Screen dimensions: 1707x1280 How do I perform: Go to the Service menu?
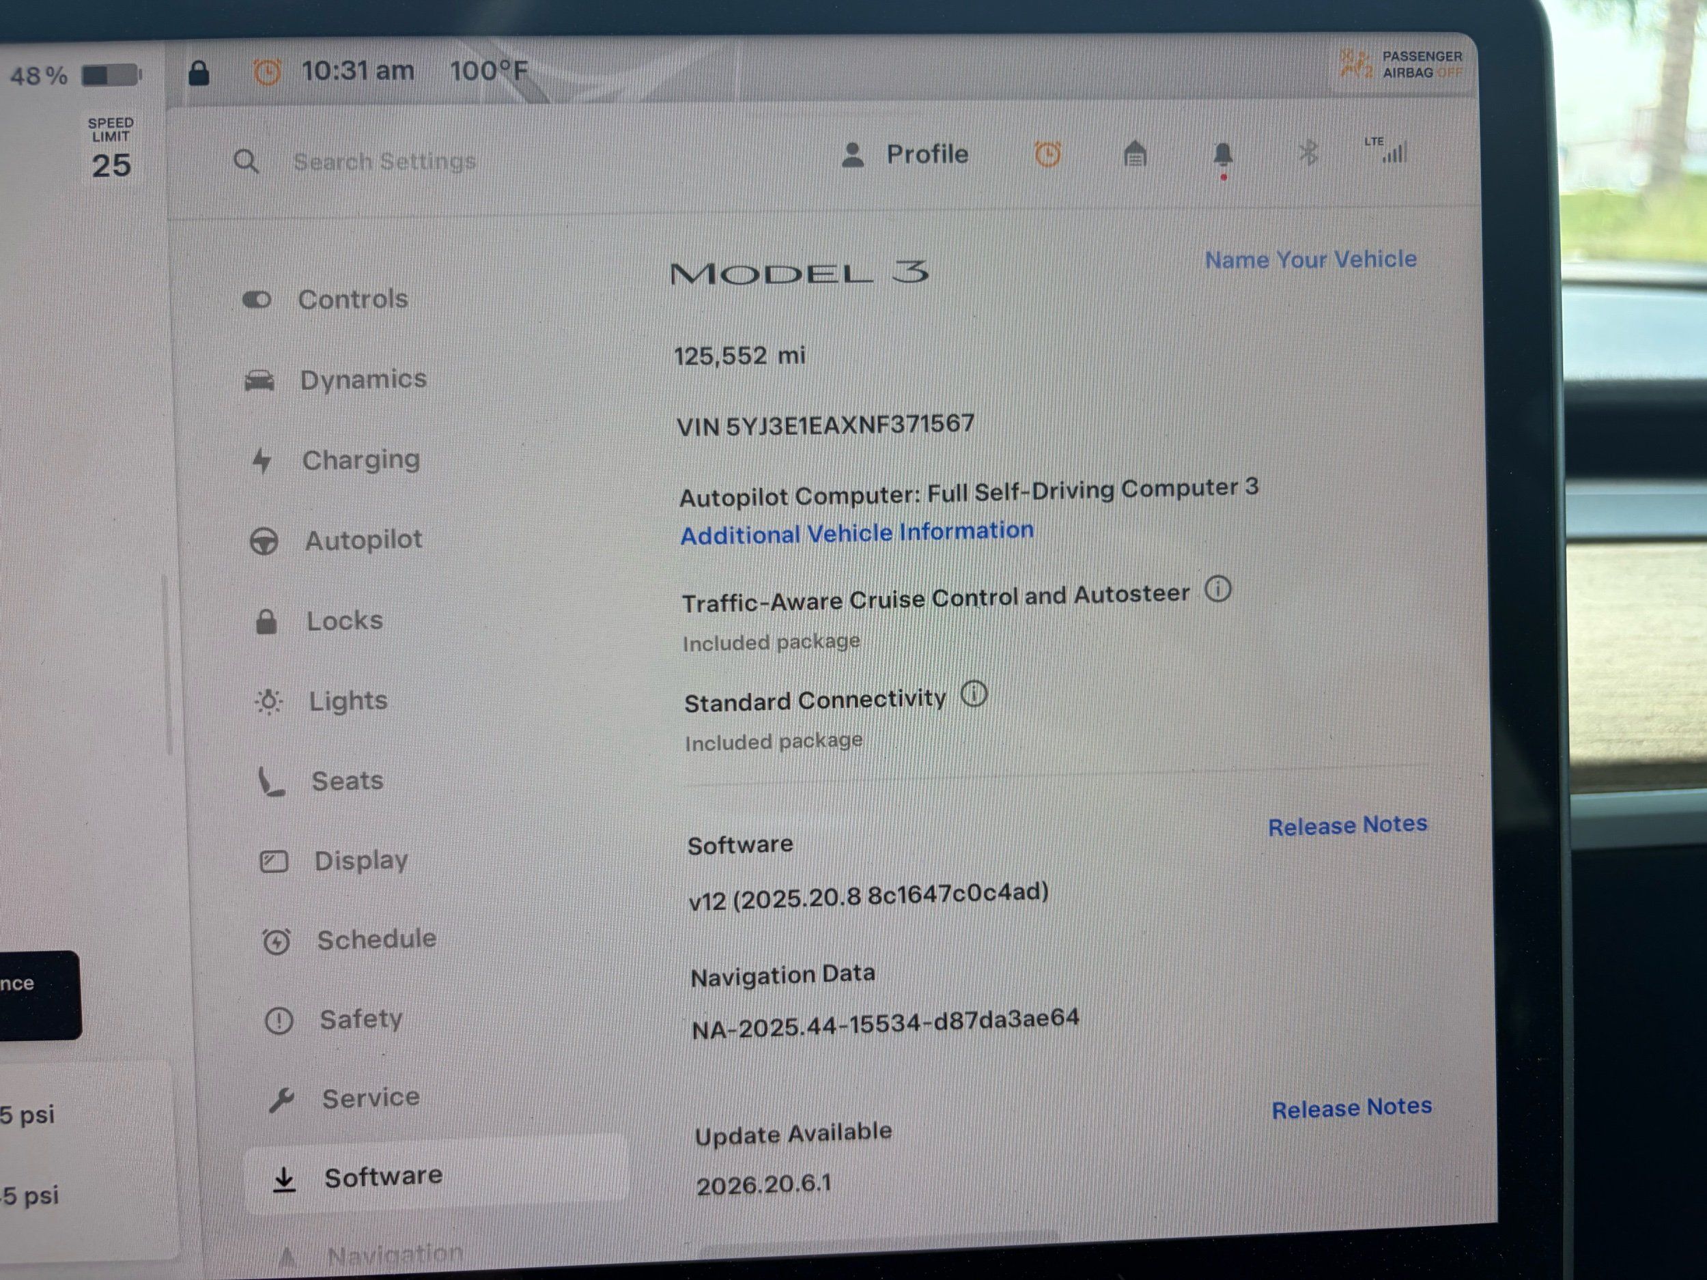point(370,1098)
